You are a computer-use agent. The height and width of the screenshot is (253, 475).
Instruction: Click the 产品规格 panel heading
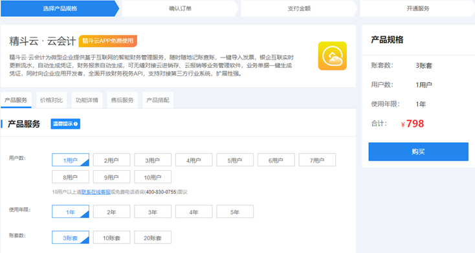[387, 39]
